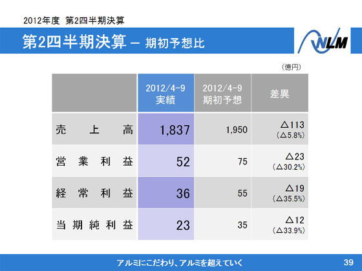Click the slide title 第2四半期決算

point(74,42)
